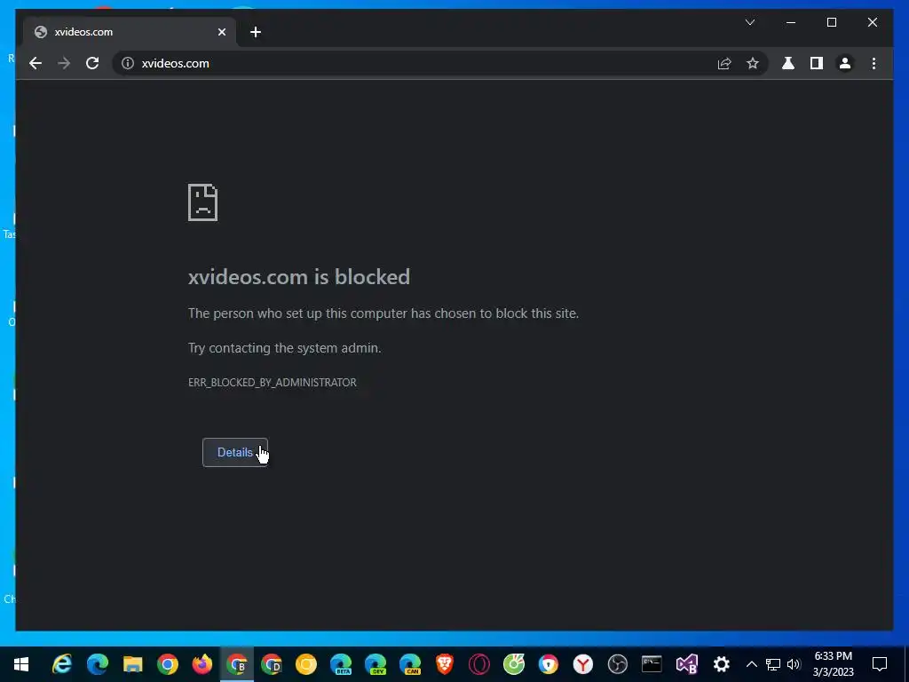Click the ERR_BLOCKED_BY_ADMINISTRATOR error code
Viewport: 909px width, 682px height.
[273, 383]
